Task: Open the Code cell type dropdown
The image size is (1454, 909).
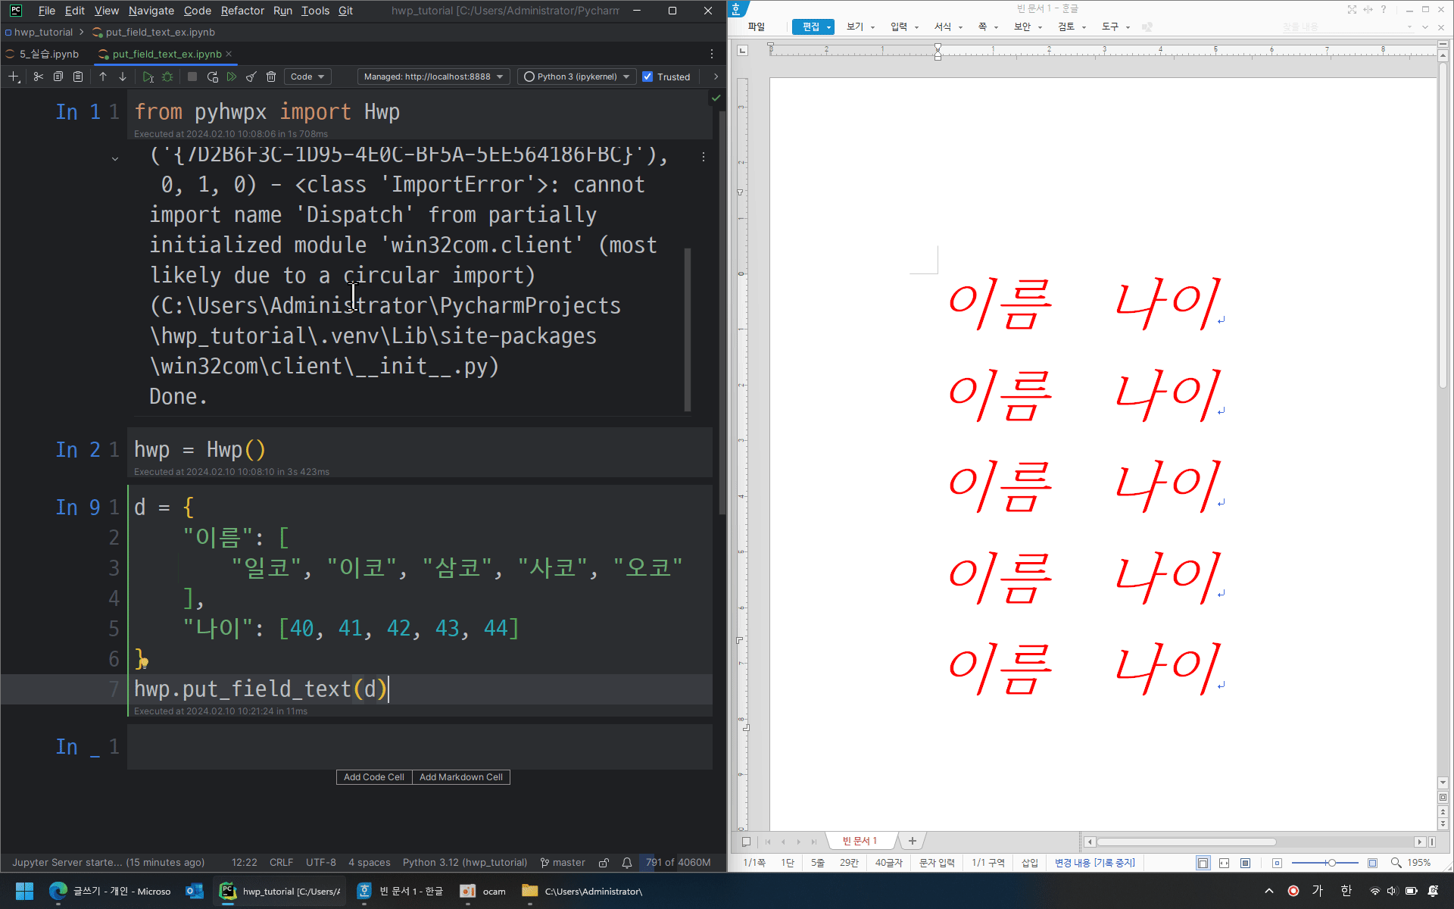Action: point(307,77)
